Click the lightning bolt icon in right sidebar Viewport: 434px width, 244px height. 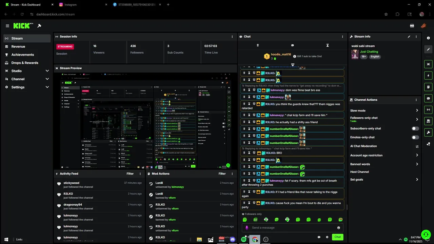[428, 76]
